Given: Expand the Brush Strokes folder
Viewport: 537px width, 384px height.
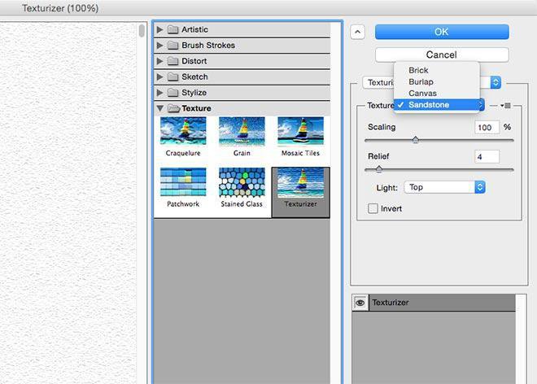Looking at the screenshot, I should point(160,46).
